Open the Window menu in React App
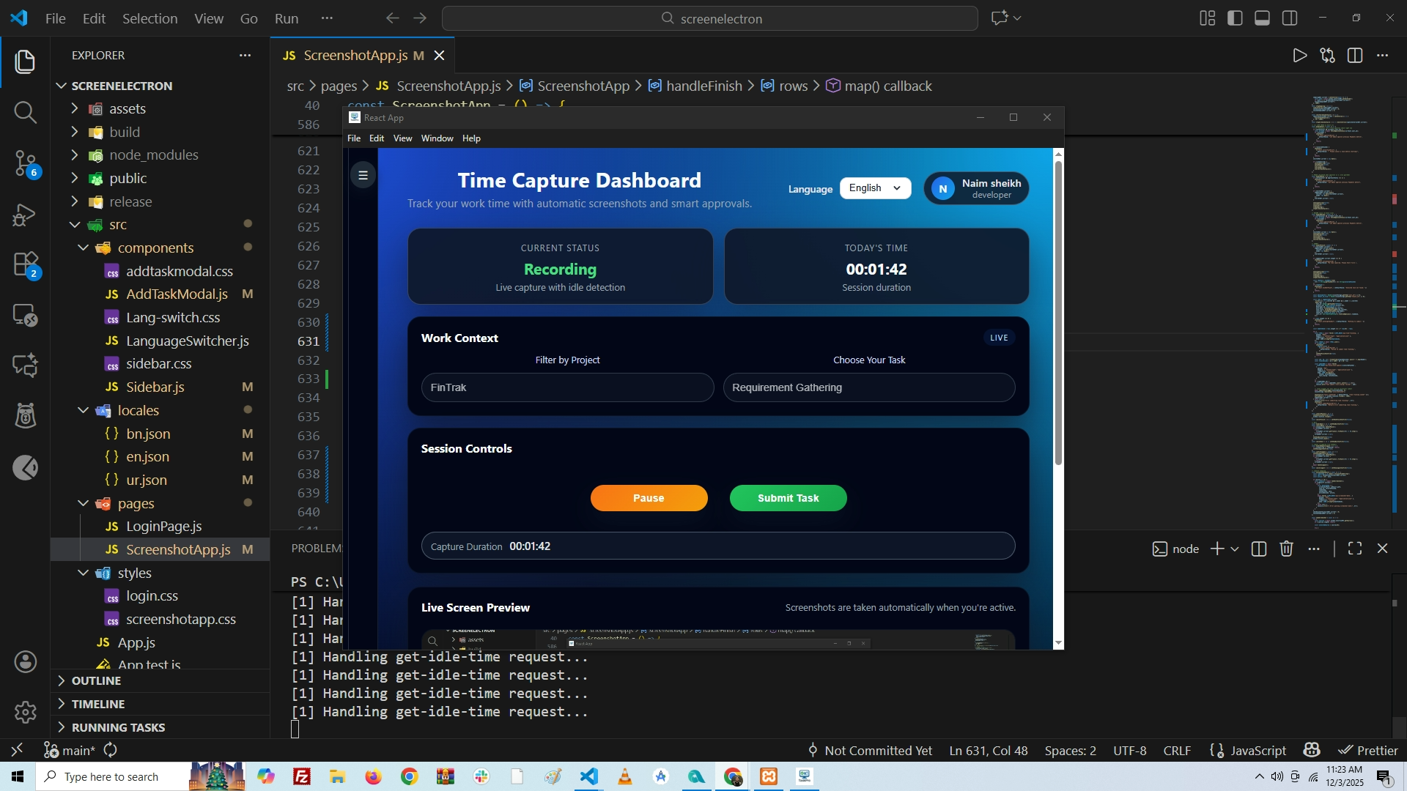 437,138
